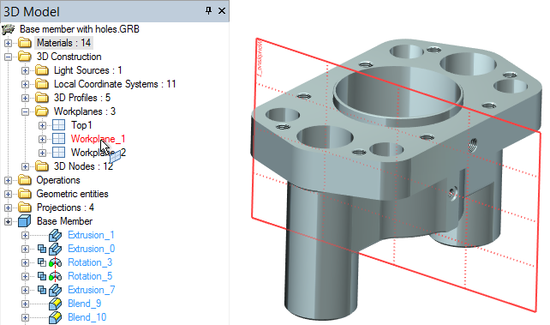
Task: Click the Base member with holes.GRB file icon
Action: pos(9,29)
